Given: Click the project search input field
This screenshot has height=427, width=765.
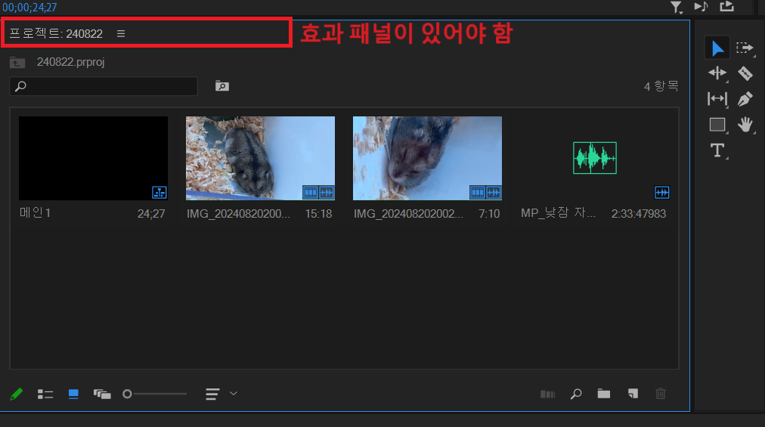Looking at the screenshot, I should pos(104,86).
